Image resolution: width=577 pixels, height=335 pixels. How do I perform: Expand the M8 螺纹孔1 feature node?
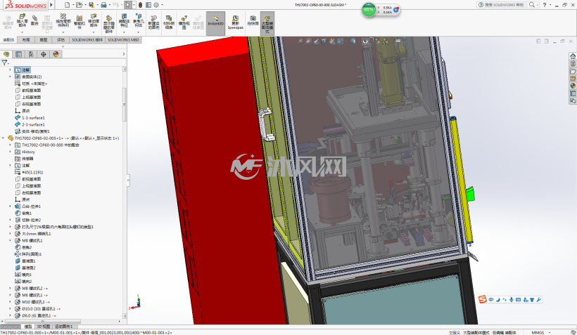click(x=10, y=241)
